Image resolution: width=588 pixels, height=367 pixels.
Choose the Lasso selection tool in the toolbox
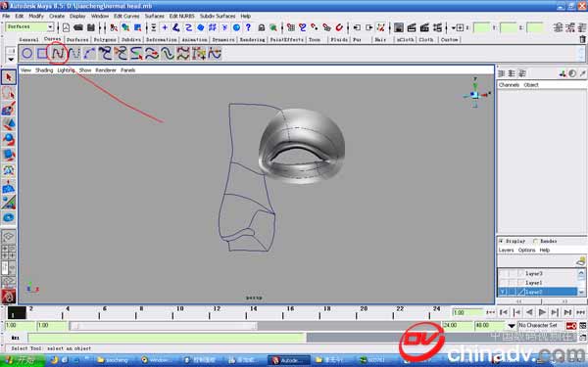click(9, 93)
